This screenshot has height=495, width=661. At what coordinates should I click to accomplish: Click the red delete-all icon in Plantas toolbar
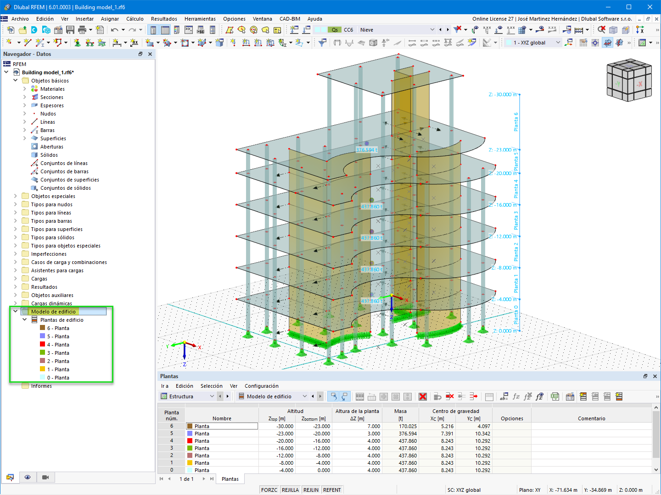[x=423, y=396]
